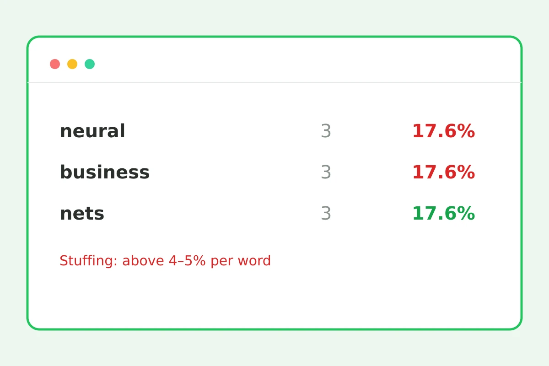Select the keyword "nets"
The width and height of the screenshot is (549, 366).
82,214
